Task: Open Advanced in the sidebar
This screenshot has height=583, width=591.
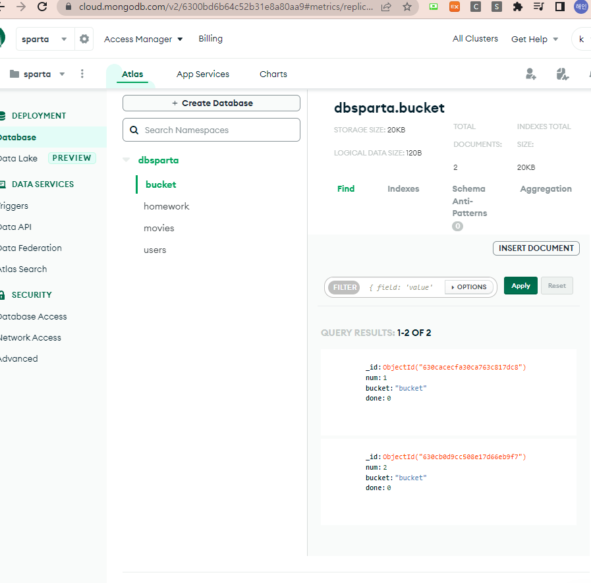Action: point(19,359)
